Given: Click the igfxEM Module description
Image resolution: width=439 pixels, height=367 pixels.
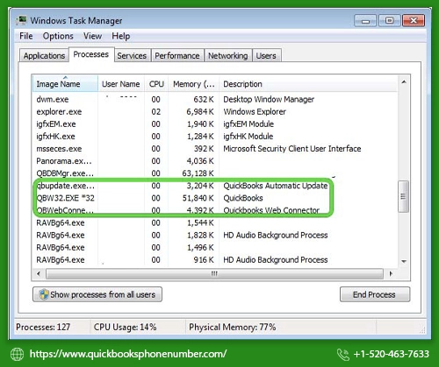Looking at the screenshot, I should tap(248, 124).
